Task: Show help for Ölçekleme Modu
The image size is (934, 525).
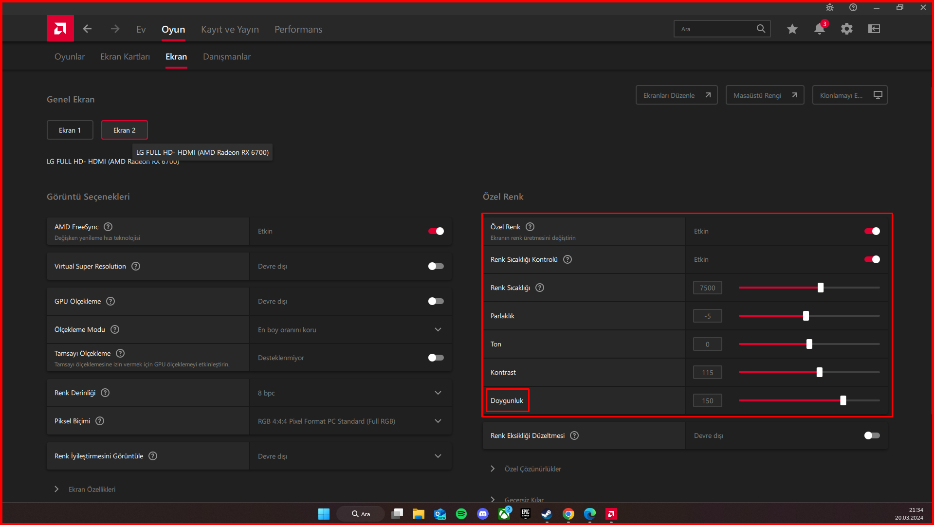Action: (115, 329)
